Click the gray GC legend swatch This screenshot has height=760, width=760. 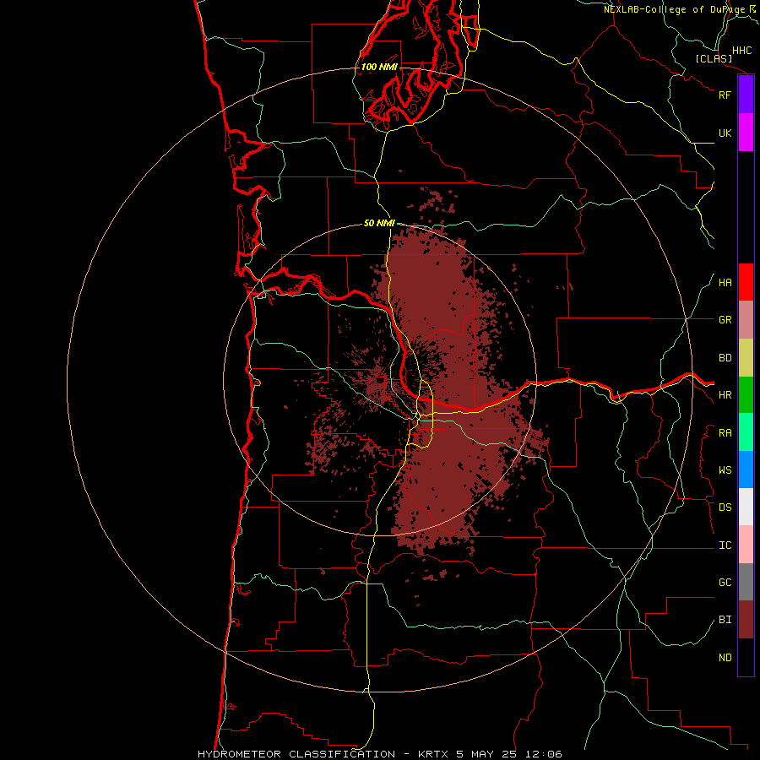click(x=746, y=582)
